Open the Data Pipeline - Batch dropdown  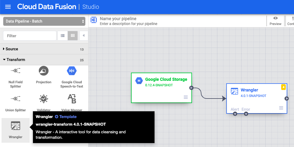pos(44,21)
